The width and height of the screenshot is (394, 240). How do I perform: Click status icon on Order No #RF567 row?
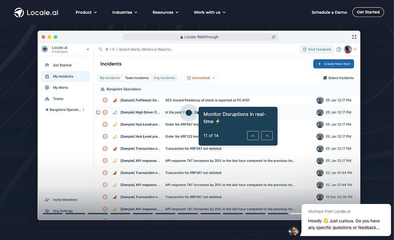click(105, 124)
